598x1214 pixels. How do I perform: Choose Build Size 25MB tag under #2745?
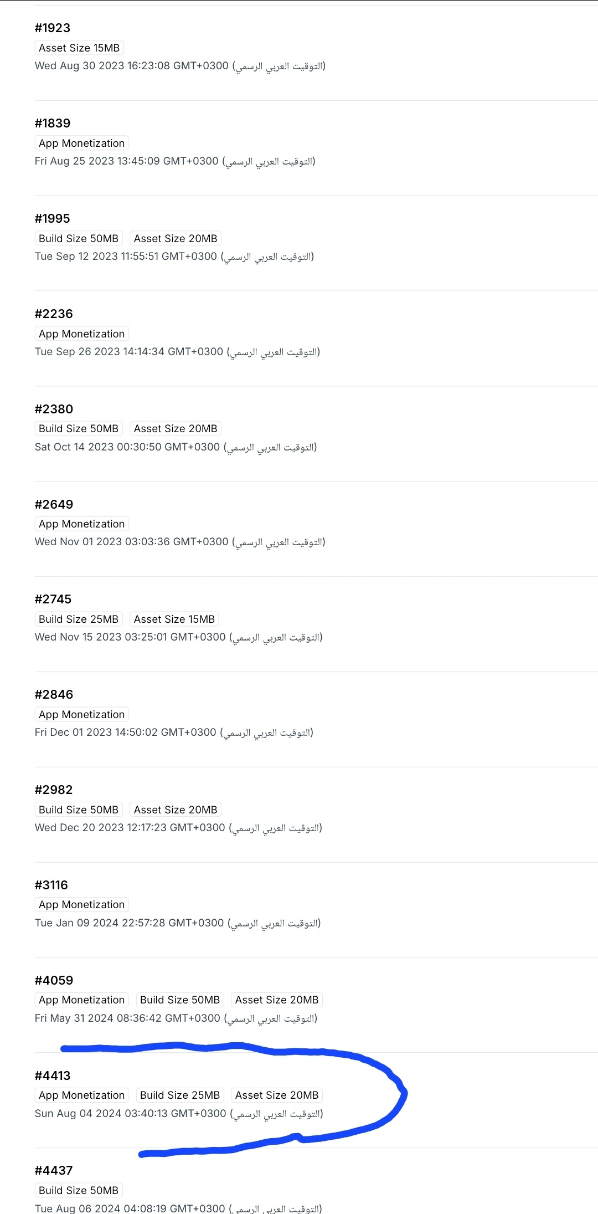tap(79, 619)
